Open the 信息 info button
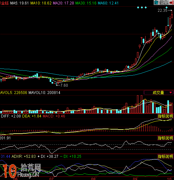 164,3
